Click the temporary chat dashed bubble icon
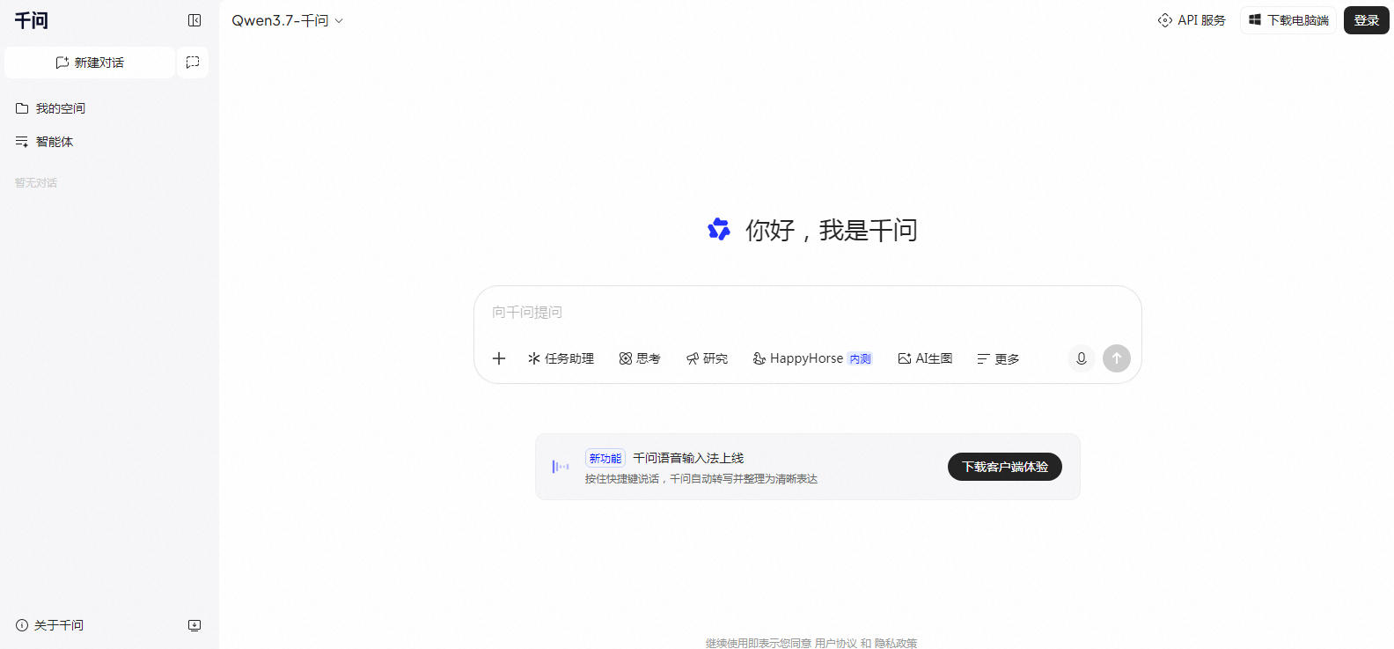This screenshot has width=1394, height=649. [193, 63]
